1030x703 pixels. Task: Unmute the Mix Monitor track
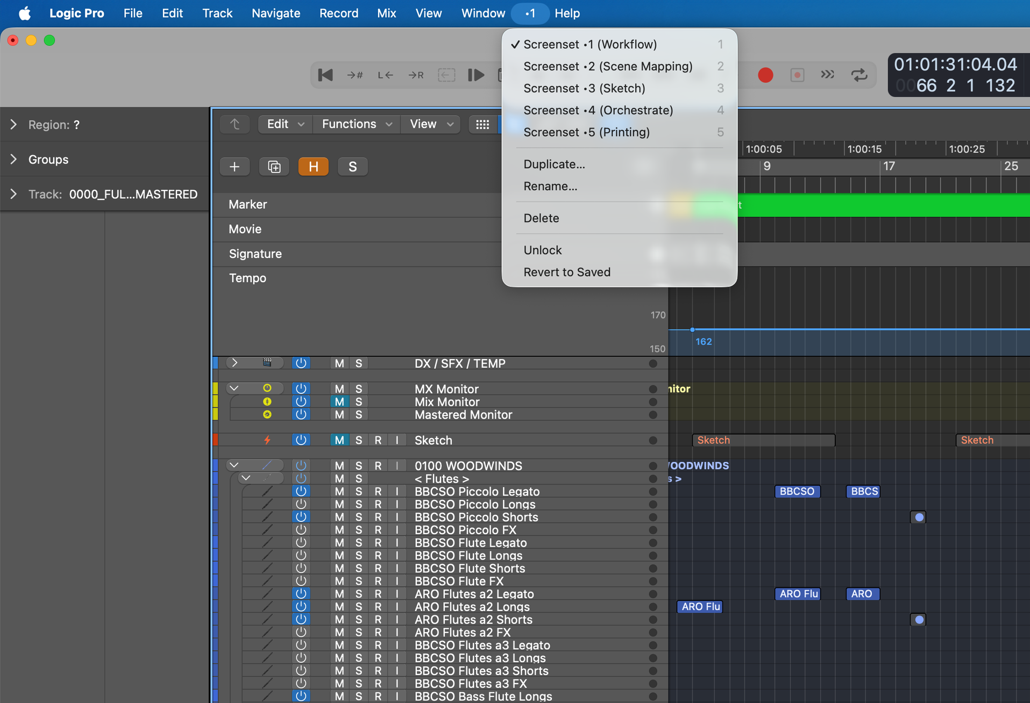[339, 401]
